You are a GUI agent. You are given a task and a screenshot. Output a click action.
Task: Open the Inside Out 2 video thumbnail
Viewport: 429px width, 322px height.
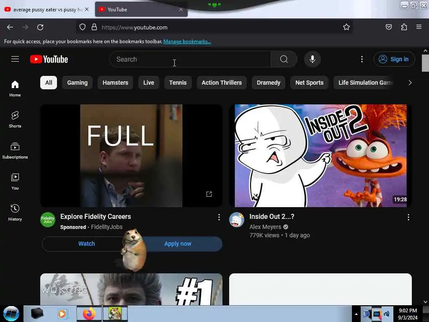click(320, 156)
